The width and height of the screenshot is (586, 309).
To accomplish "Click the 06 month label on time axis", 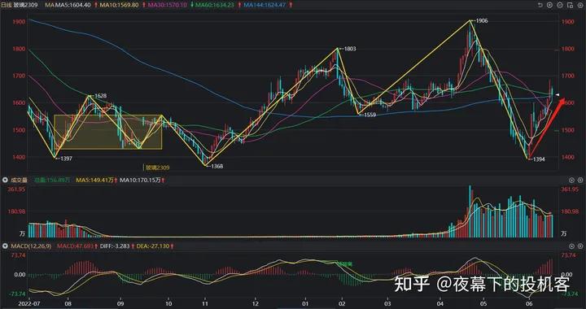I will 528,304.
